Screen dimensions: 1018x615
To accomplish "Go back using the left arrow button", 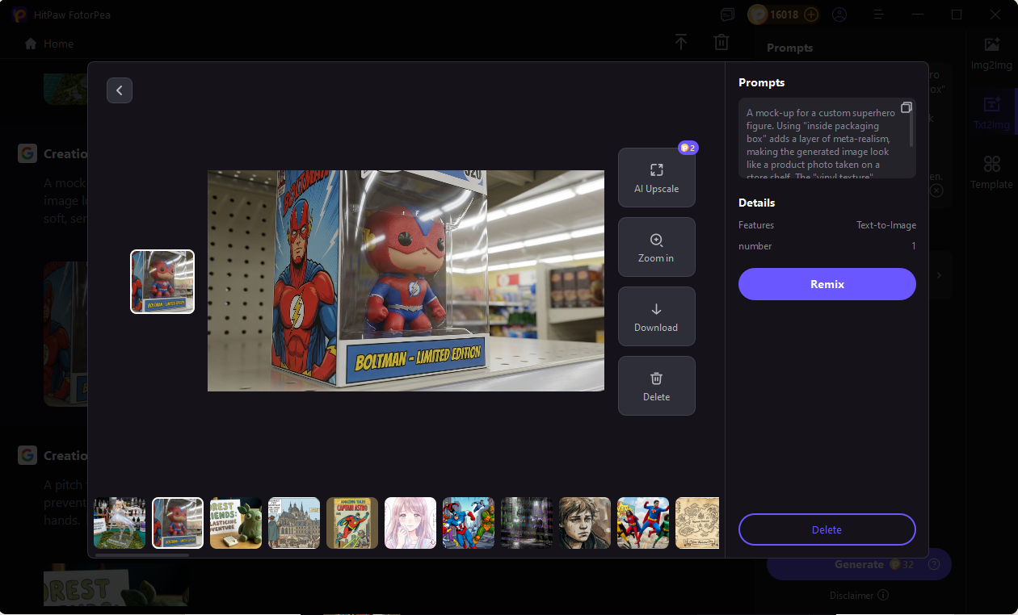I will coord(120,90).
